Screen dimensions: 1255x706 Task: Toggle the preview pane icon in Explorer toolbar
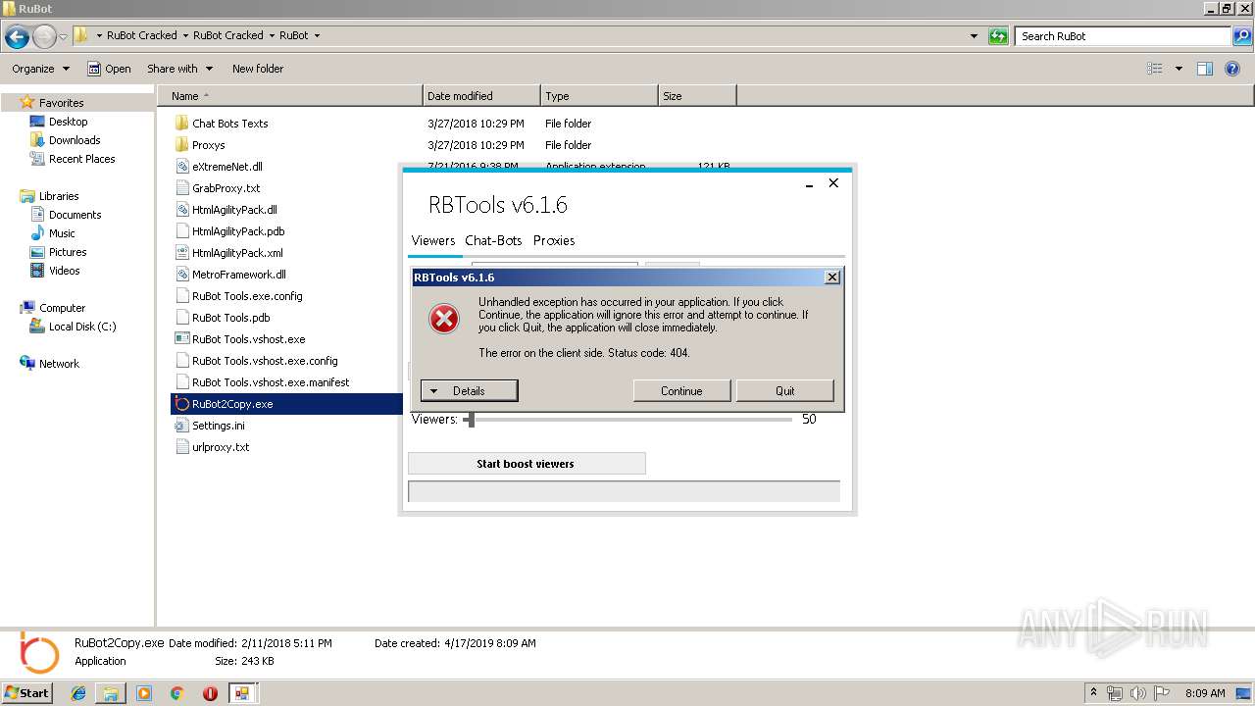pos(1205,69)
